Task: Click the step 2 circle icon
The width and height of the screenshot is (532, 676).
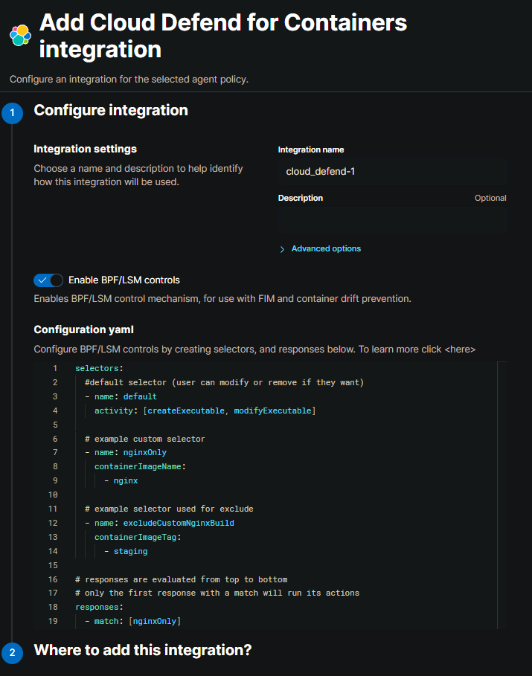Action: coord(12,652)
